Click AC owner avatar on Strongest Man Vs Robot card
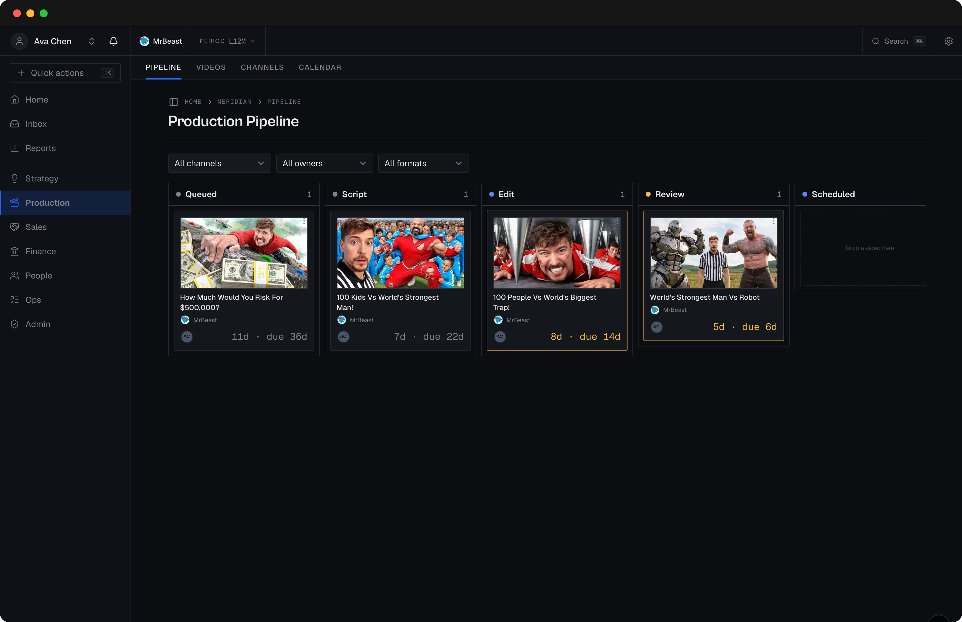This screenshot has height=622, width=962. coord(656,327)
